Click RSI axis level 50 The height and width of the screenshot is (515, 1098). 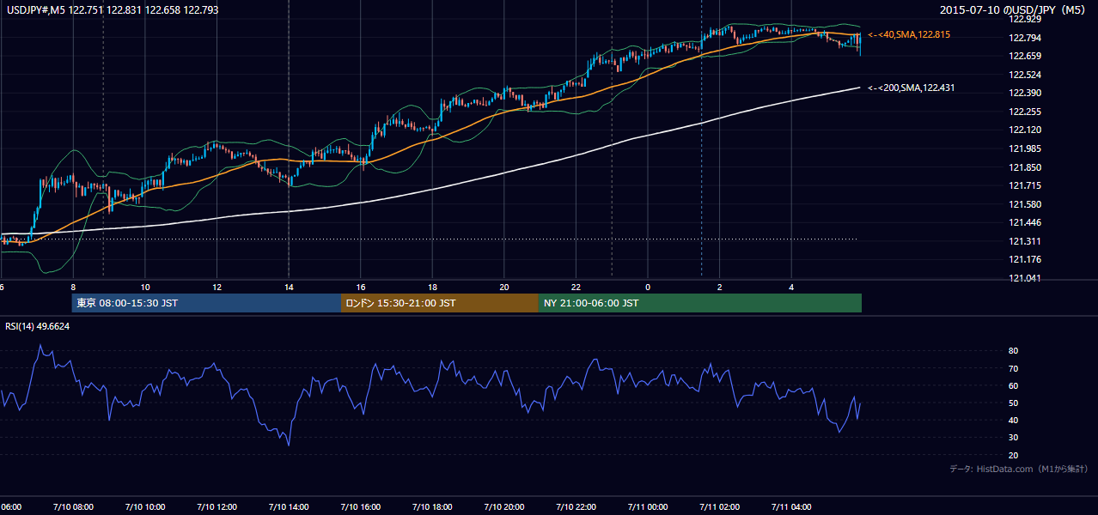click(x=1013, y=403)
